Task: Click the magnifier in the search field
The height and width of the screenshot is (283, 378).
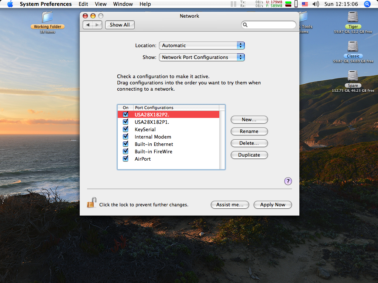Action: (x=245, y=25)
